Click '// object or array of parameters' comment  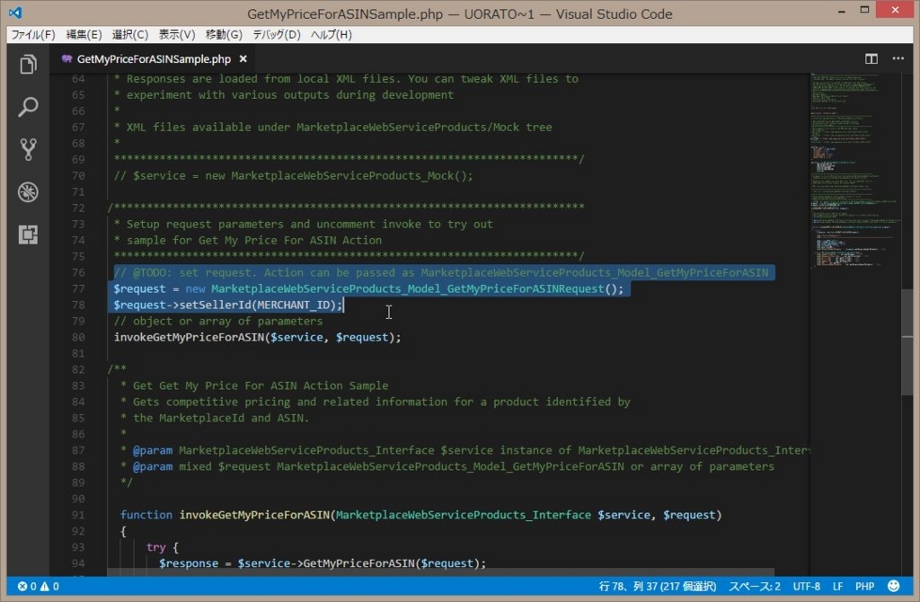click(218, 321)
